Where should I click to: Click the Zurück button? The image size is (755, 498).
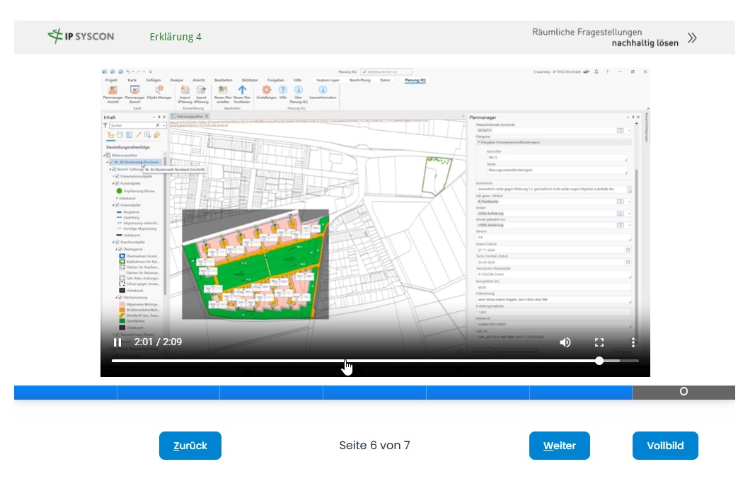coord(190,446)
